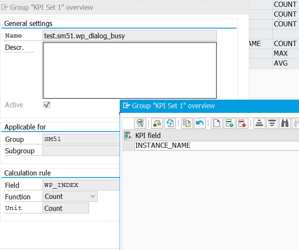
Task: Create a new blank entry
Action: [x=217, y=124]
